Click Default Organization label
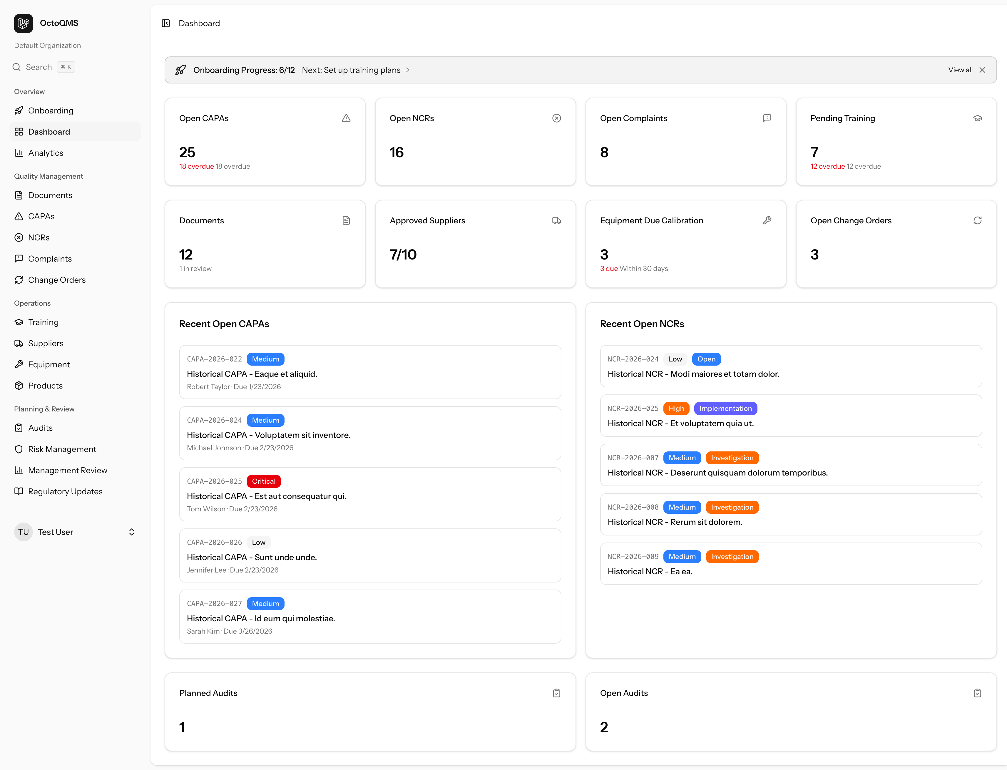Image resolution: width=1007 pixels, height=770 pixels. point(47,45)
